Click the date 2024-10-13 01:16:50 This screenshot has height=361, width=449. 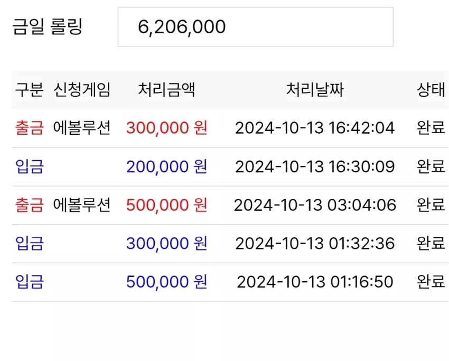[x=315, y=282]
